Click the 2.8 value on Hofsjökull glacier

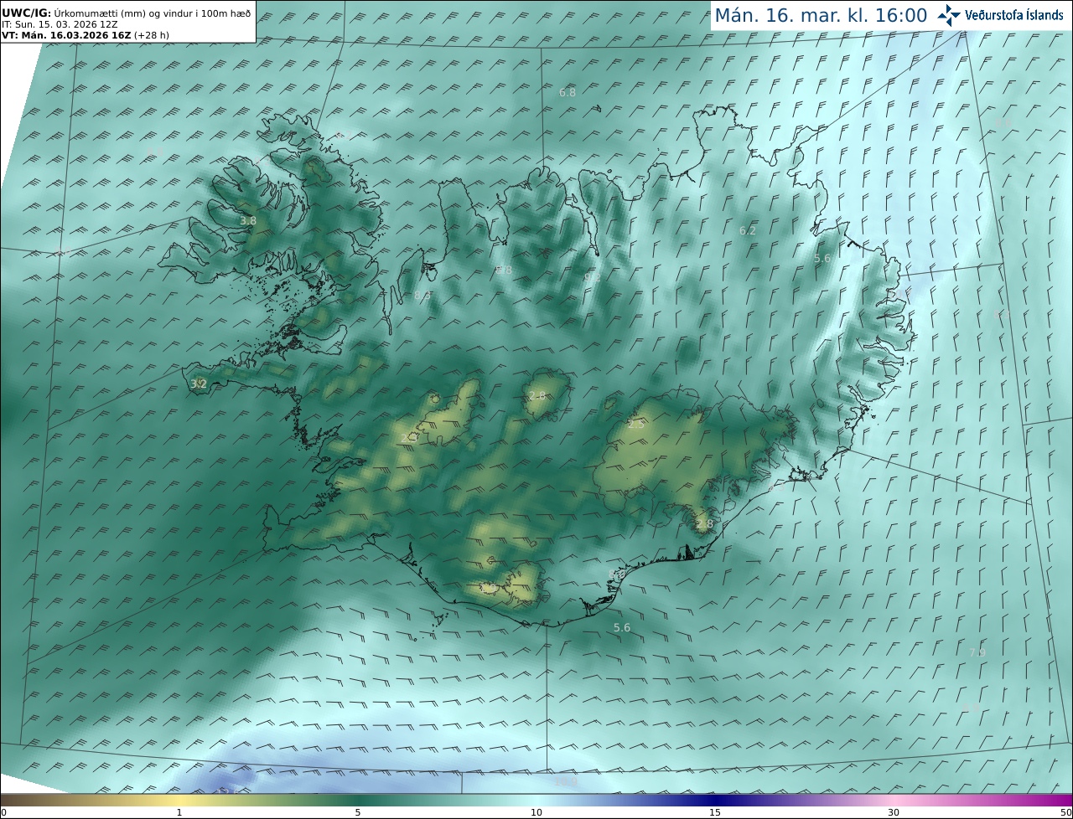[537, 395]
